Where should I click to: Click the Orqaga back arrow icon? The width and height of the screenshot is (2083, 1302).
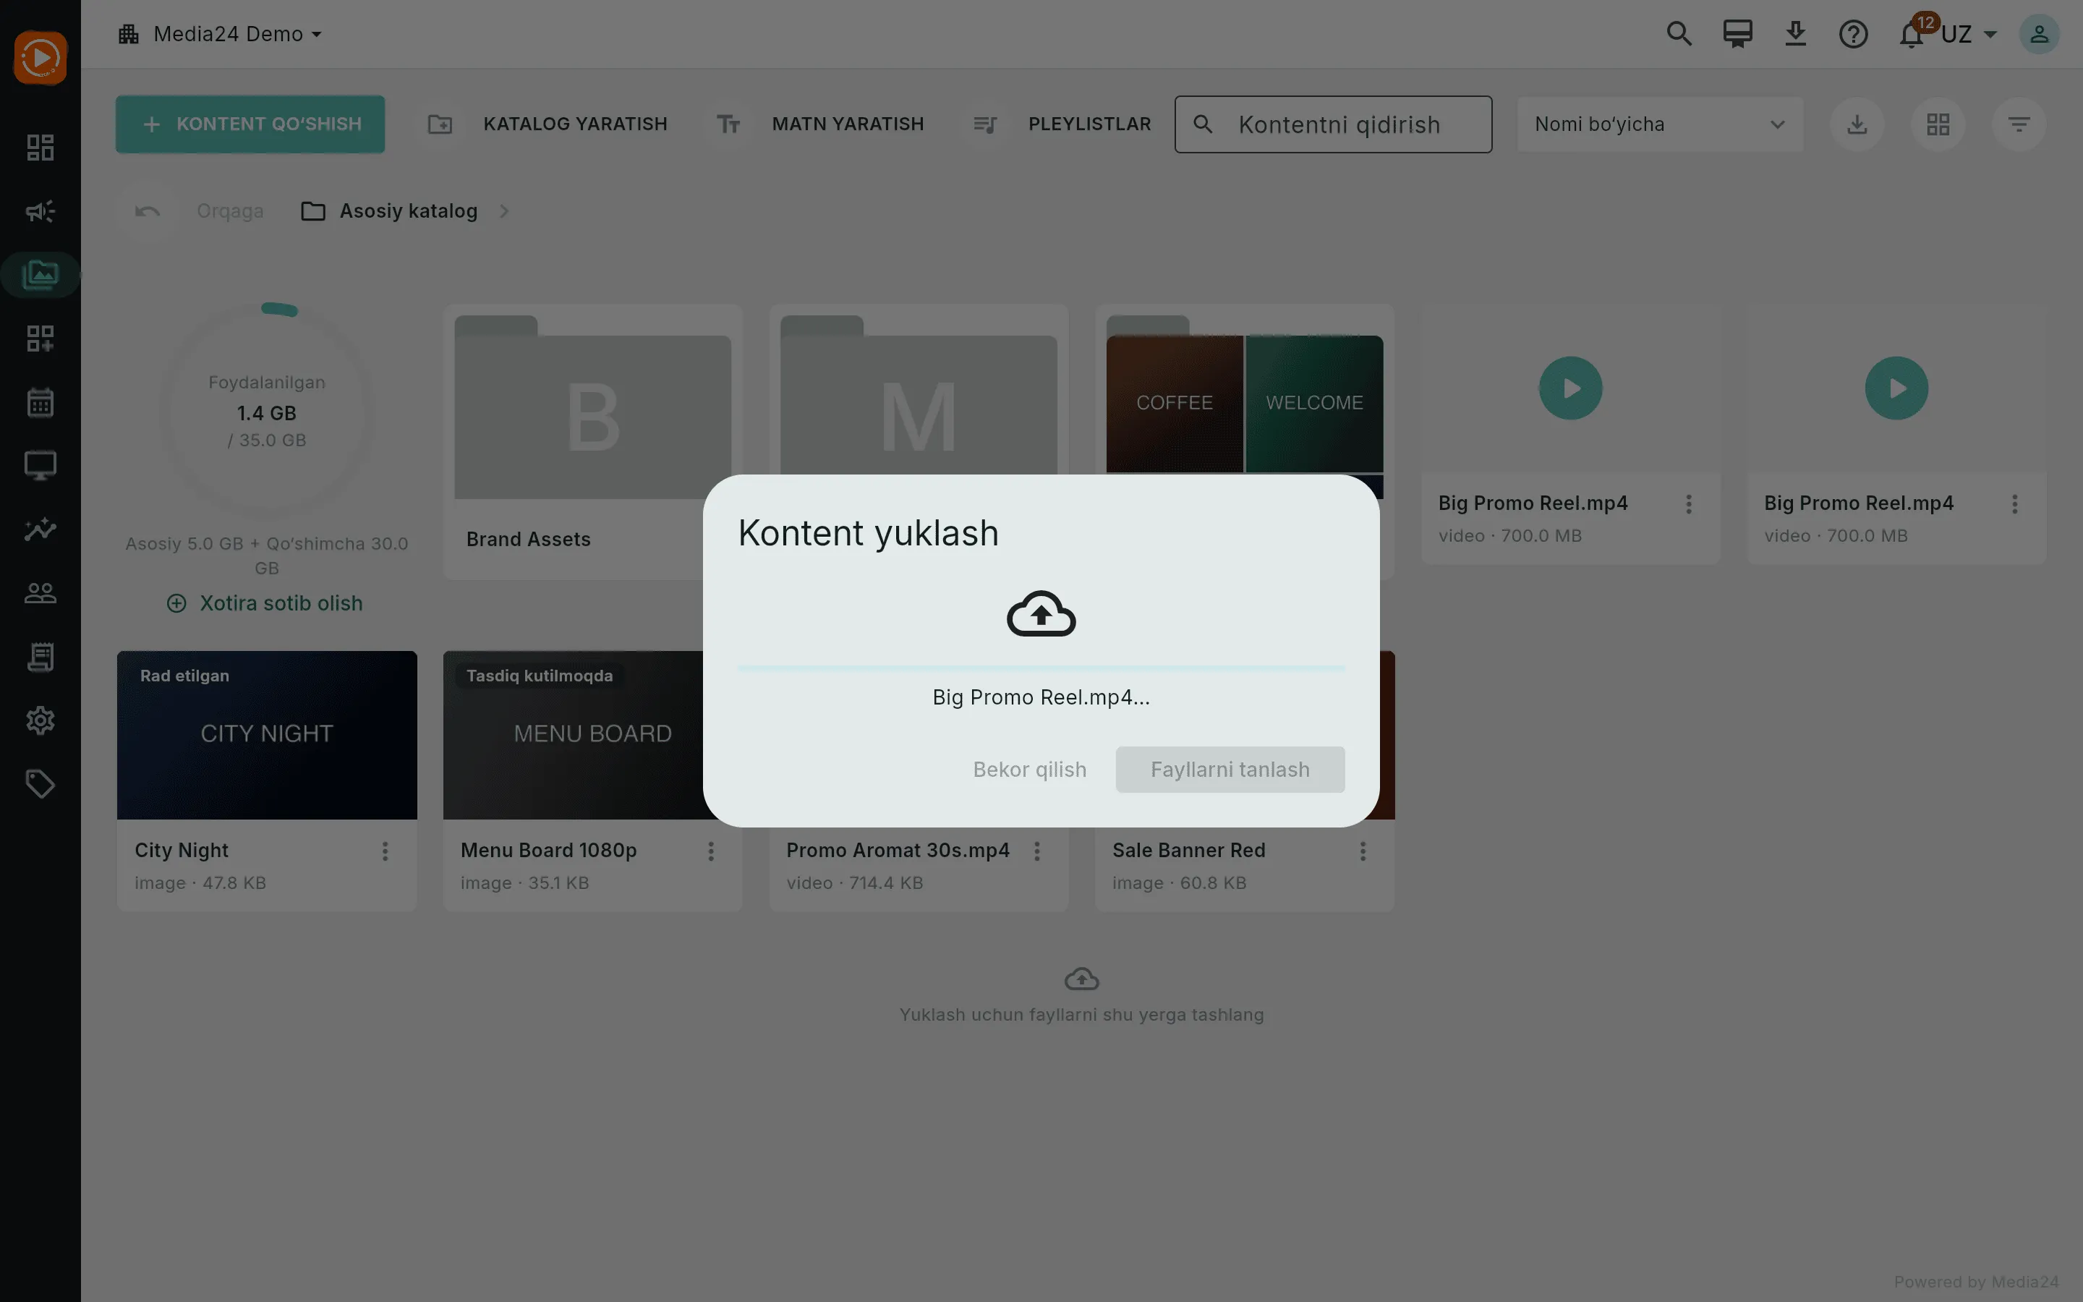[148, 211]
